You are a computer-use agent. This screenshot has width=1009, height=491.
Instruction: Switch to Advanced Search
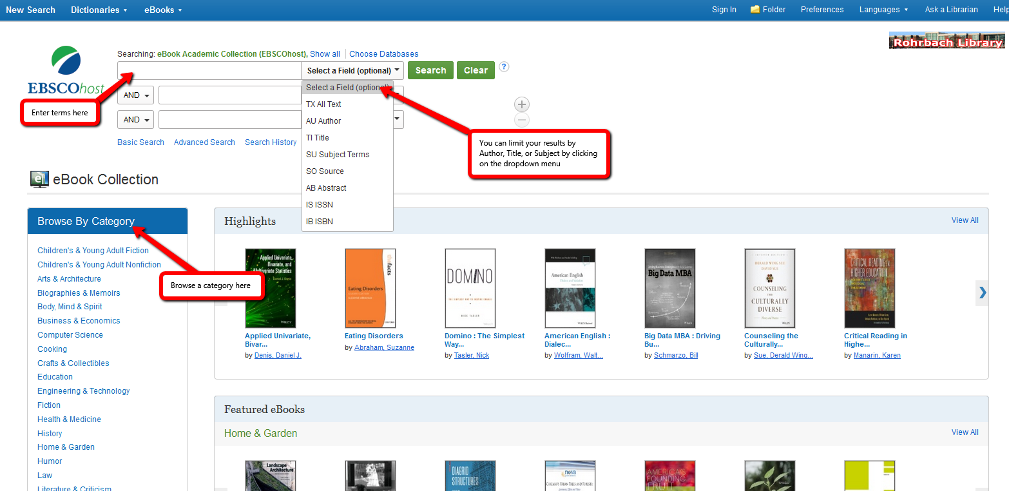[204, 142]
